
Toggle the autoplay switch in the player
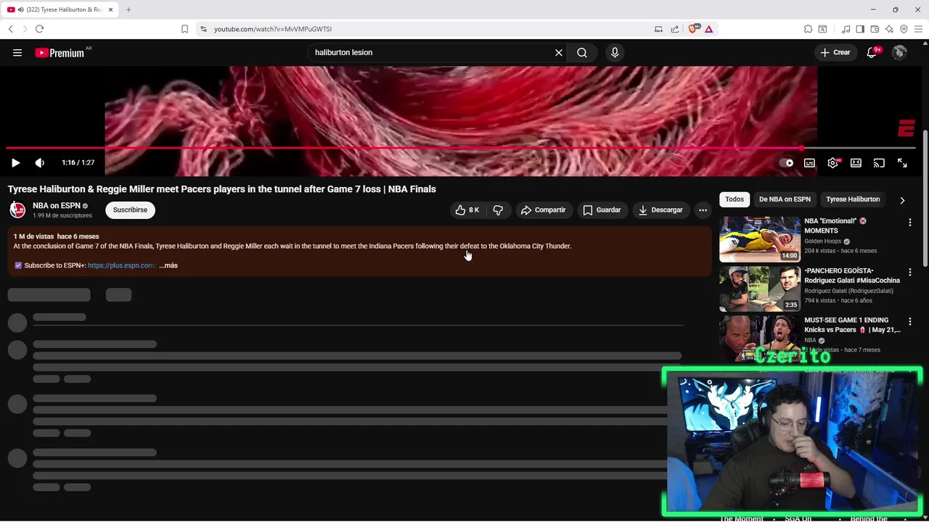point(787,163)
